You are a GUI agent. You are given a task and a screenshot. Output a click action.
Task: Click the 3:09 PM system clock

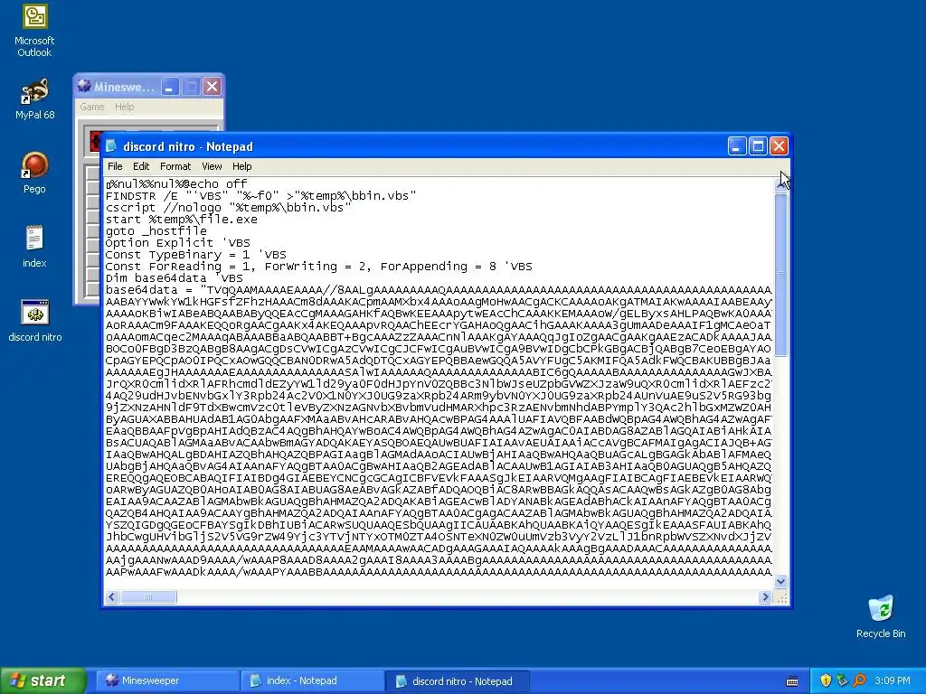[x=893, y=680]
